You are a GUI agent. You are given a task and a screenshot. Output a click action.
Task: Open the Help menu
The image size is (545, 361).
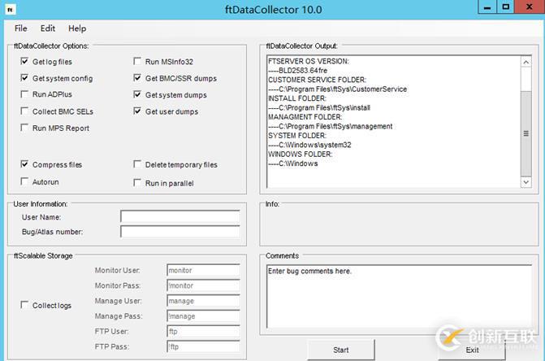[77, 28]
